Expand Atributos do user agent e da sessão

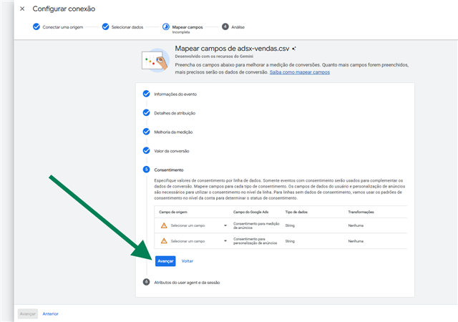(187, 283)
